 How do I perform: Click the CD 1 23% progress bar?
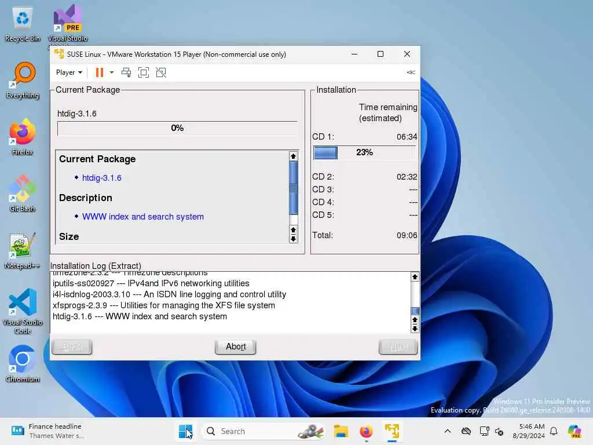(x=365, y=152)
